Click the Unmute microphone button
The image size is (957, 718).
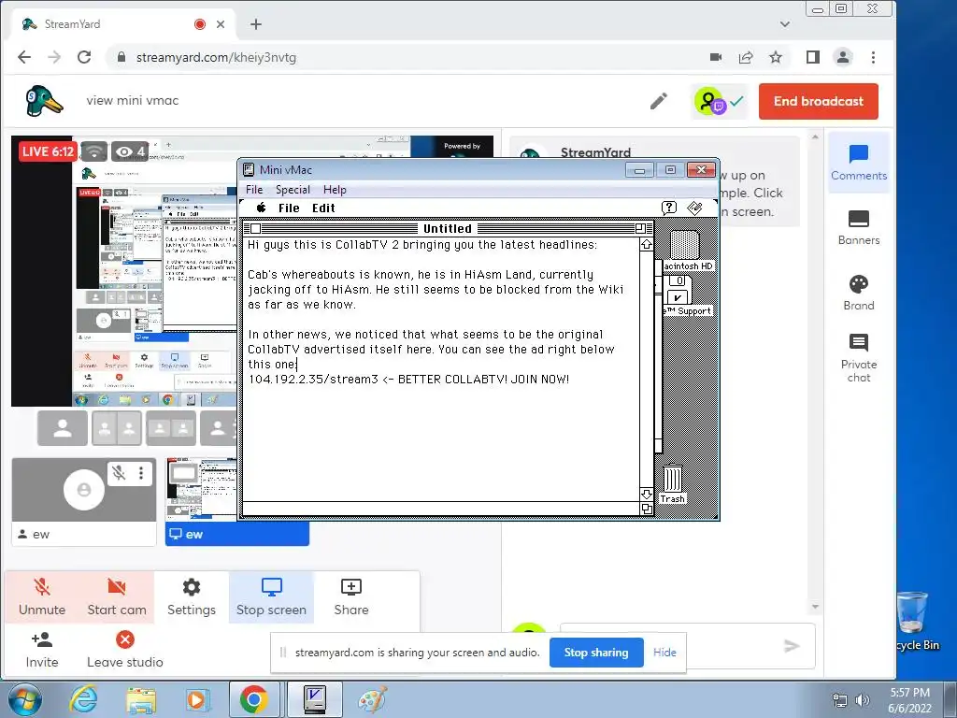42,597
